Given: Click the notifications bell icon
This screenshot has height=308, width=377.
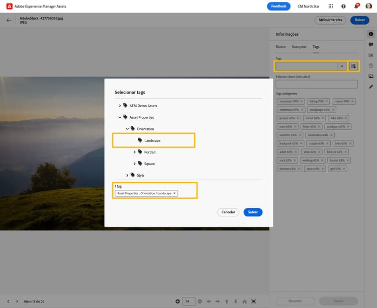Looking at the screenshot, I should pos(356,7).
